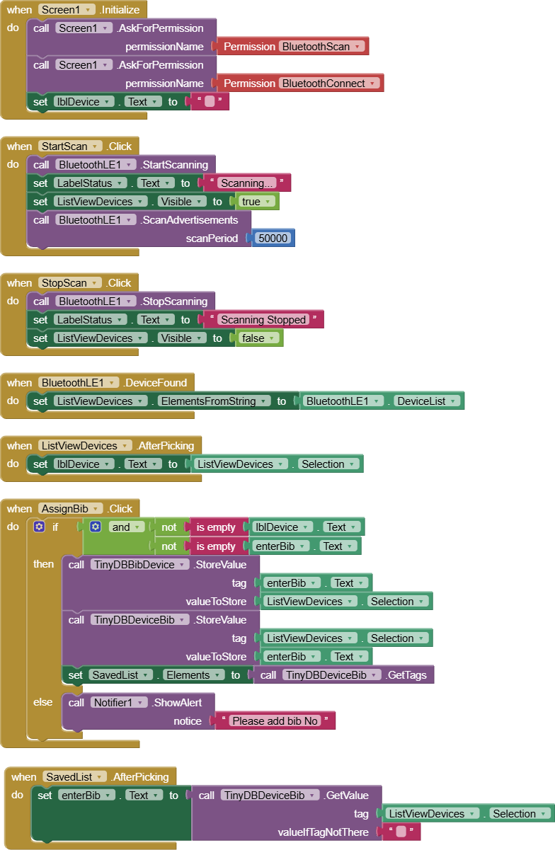This screenshot has width=555, height=850.
Task: Open SavedList dropdown in AfterPicking event
Action: 100,777
